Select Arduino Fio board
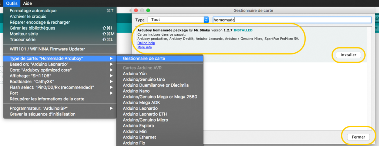379x146 pixels. click(160, 143)
